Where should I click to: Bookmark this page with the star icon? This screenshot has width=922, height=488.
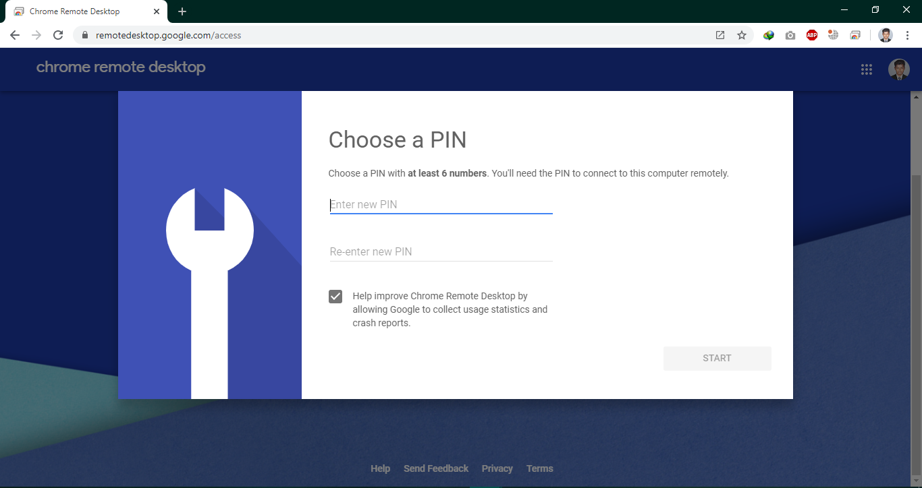click(x=742, y=35)
